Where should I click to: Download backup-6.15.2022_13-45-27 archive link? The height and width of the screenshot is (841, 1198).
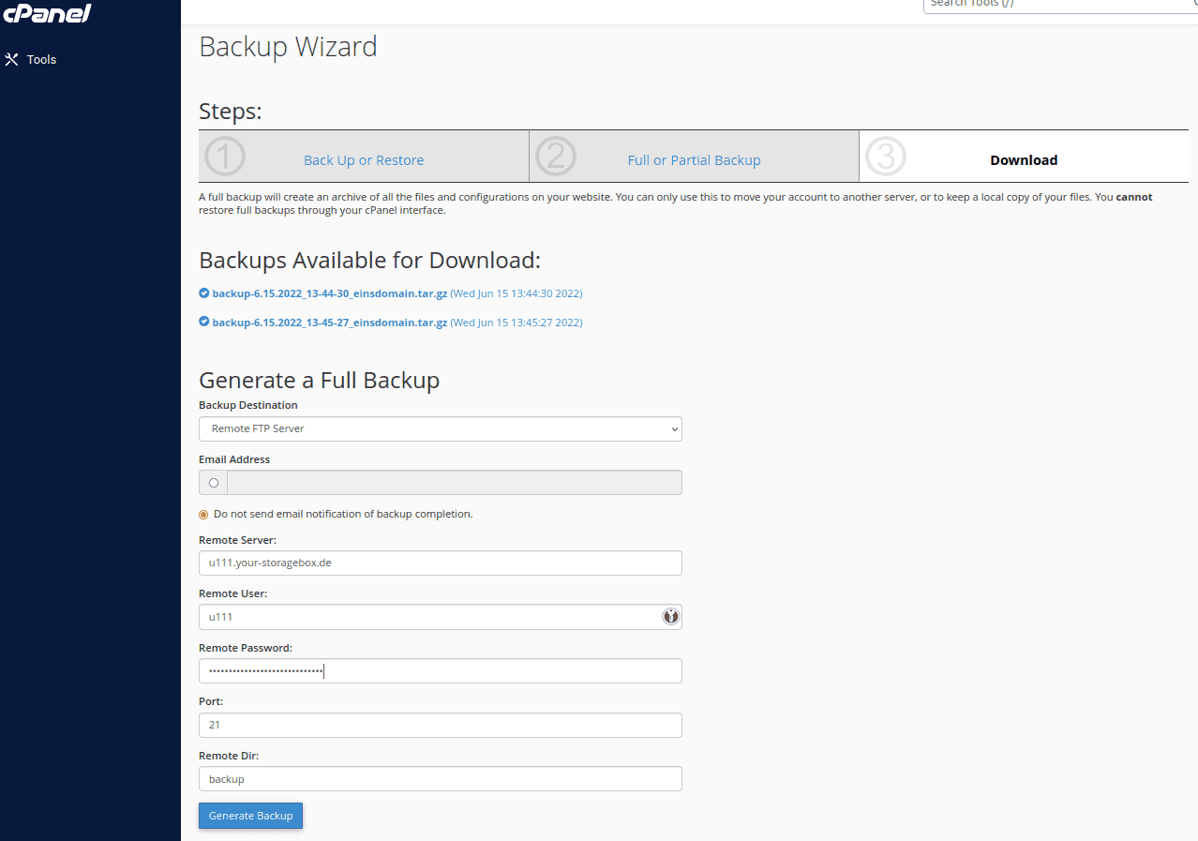[x=329, y=322]
